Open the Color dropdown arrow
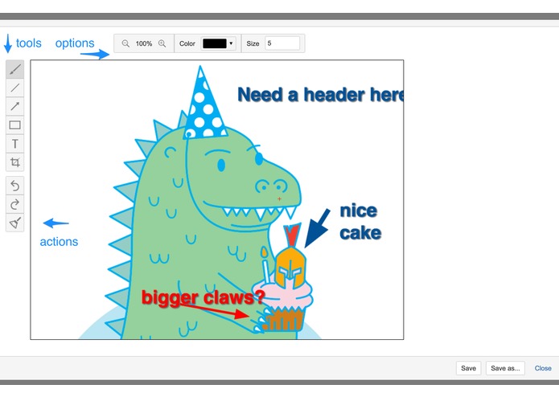The image size is (559, 397). click(x=231, y=43)
